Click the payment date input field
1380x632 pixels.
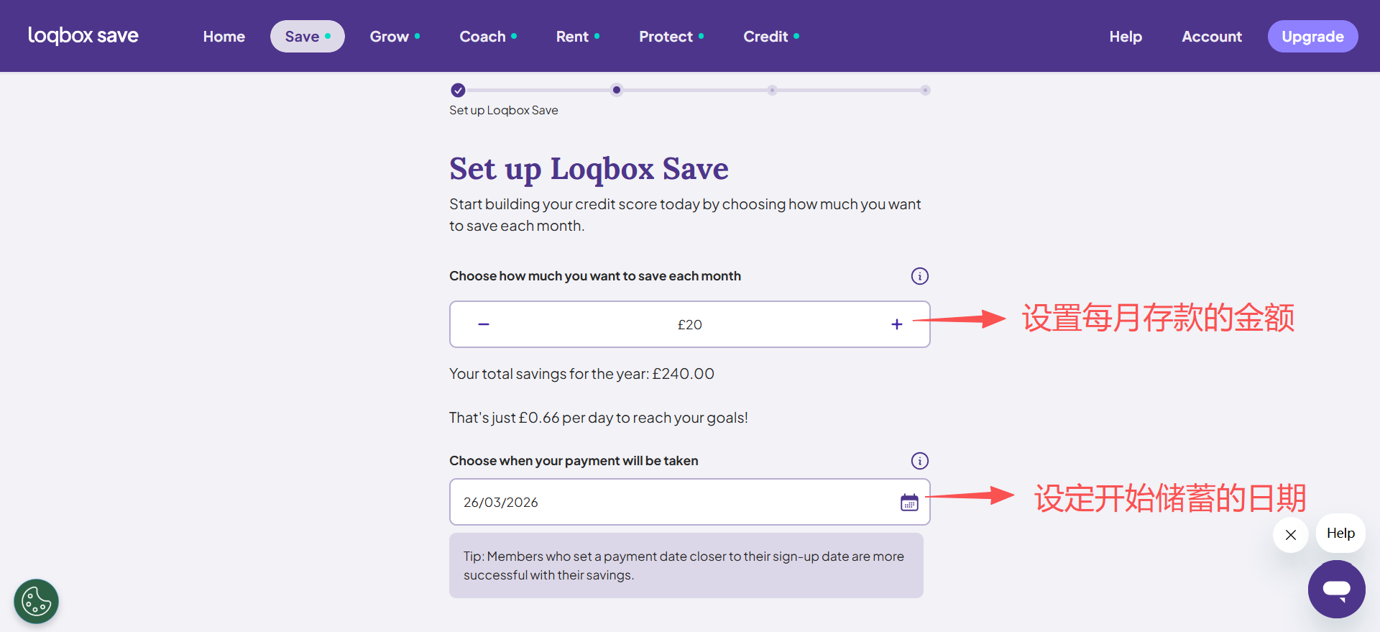[668, 503]
